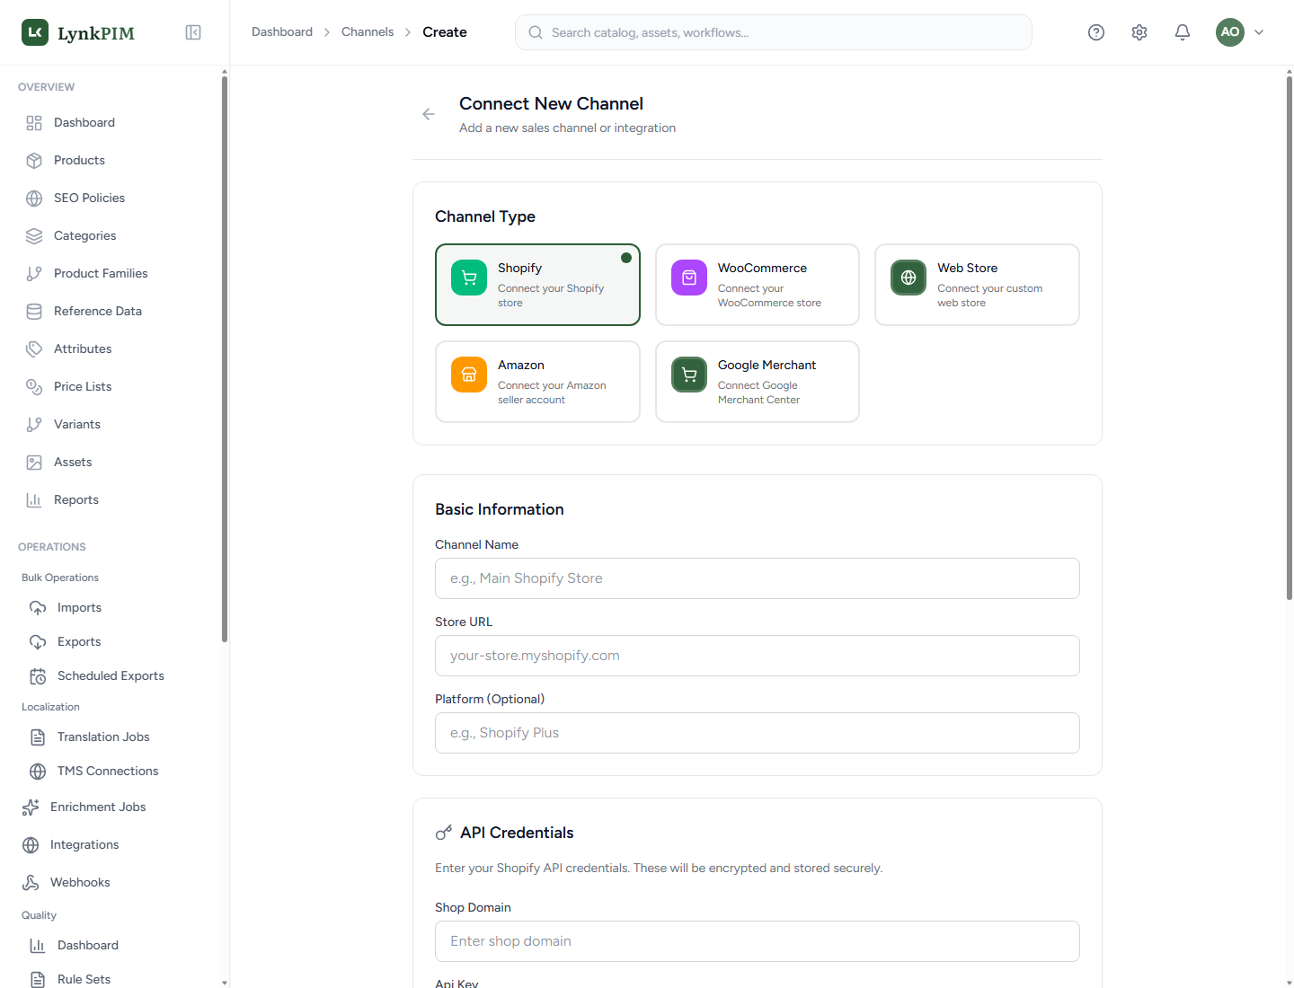
Task: Go to Channels breadcrumb
Action: click(368, 31)
